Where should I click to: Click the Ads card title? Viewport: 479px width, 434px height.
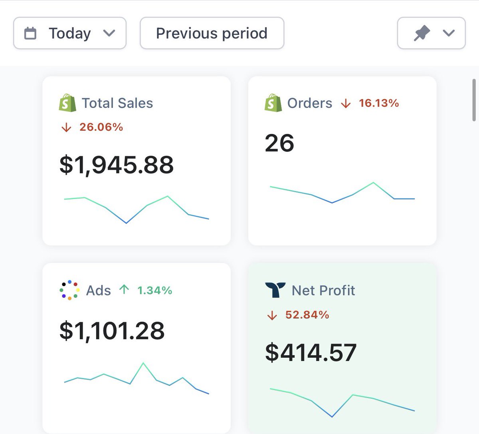point(99,291)
